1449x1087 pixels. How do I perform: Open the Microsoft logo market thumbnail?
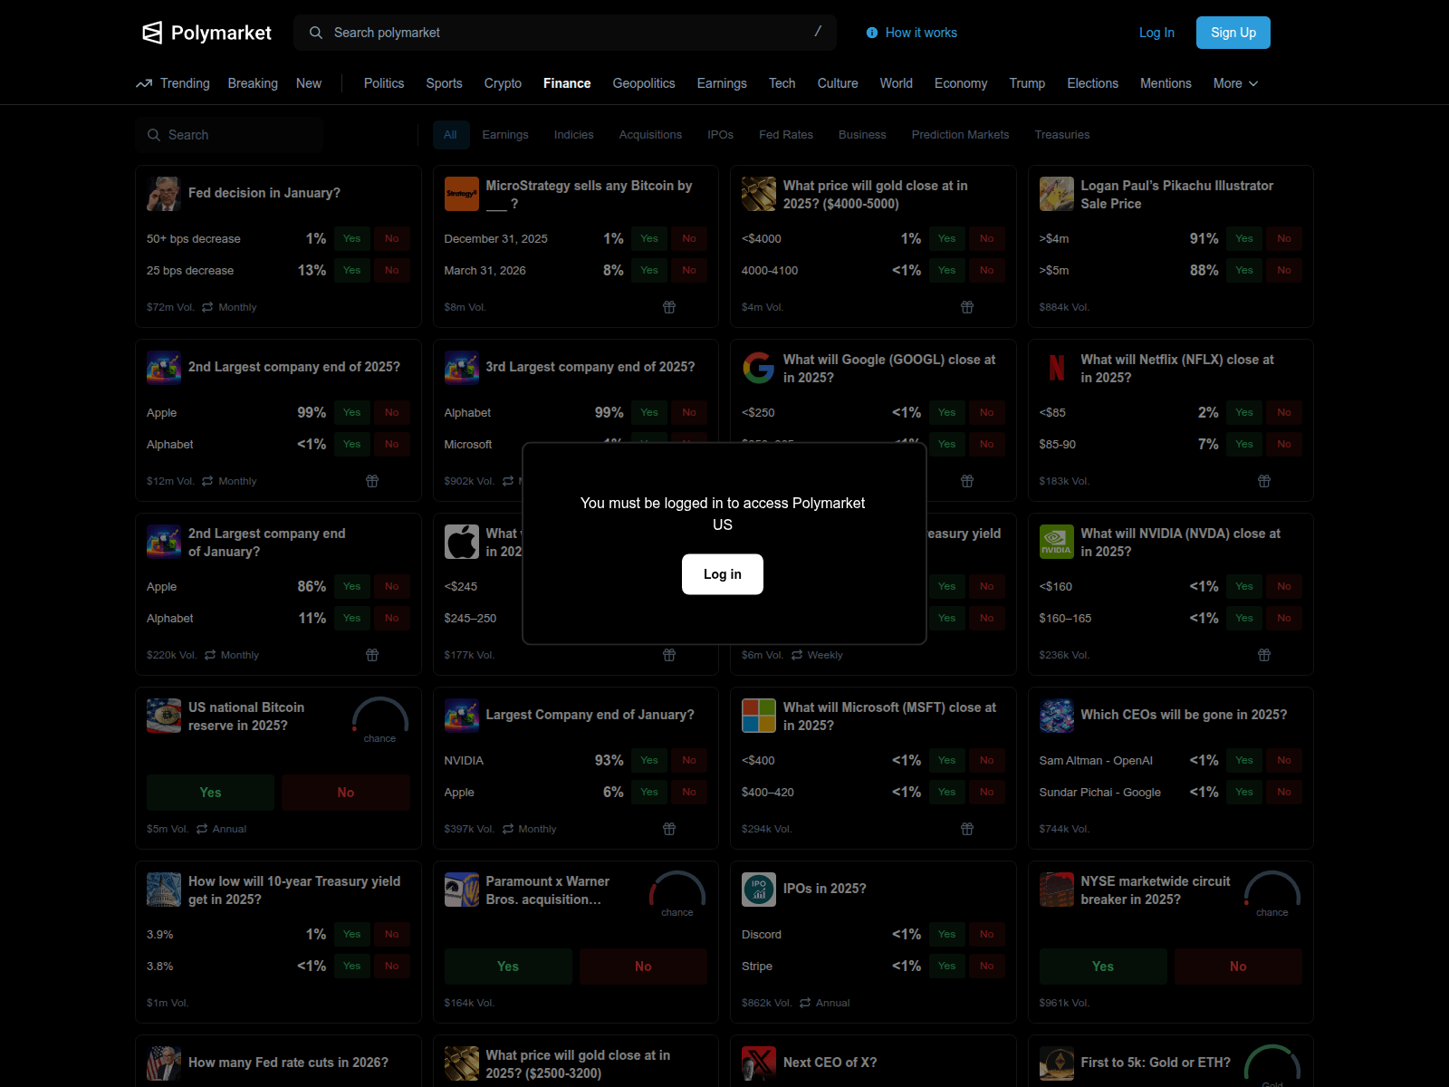pos(759,716)
